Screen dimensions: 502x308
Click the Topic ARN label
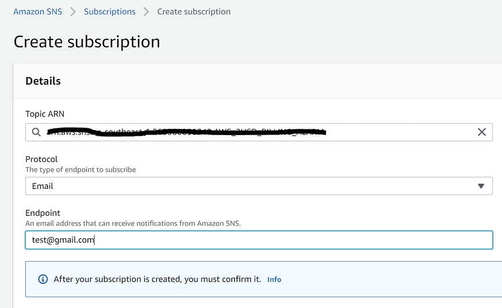[x=45, y=114]
